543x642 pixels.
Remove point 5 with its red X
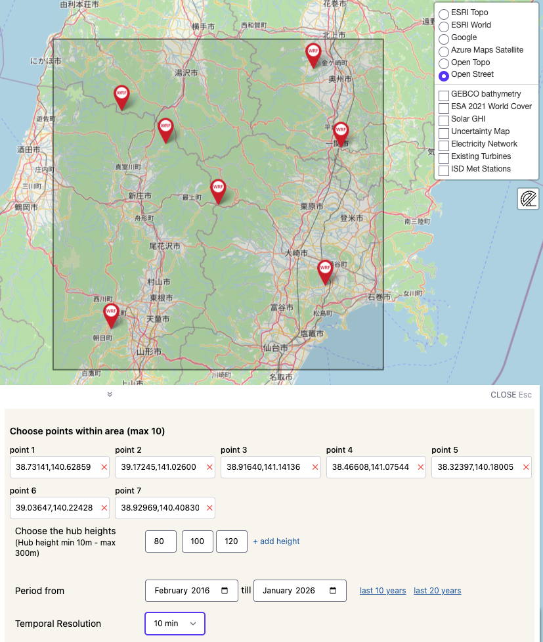(525, 467)
